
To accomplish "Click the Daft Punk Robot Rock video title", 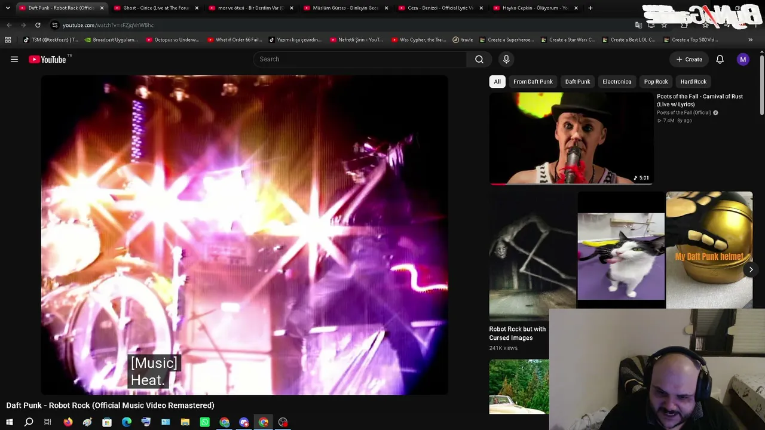I will click(x=111, y=406).
